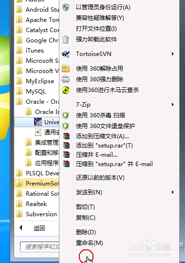The width and height of the screenshot is (185, 263).
Task: Choose 以管理员身份运行(A)
Action: pos(103,7)
